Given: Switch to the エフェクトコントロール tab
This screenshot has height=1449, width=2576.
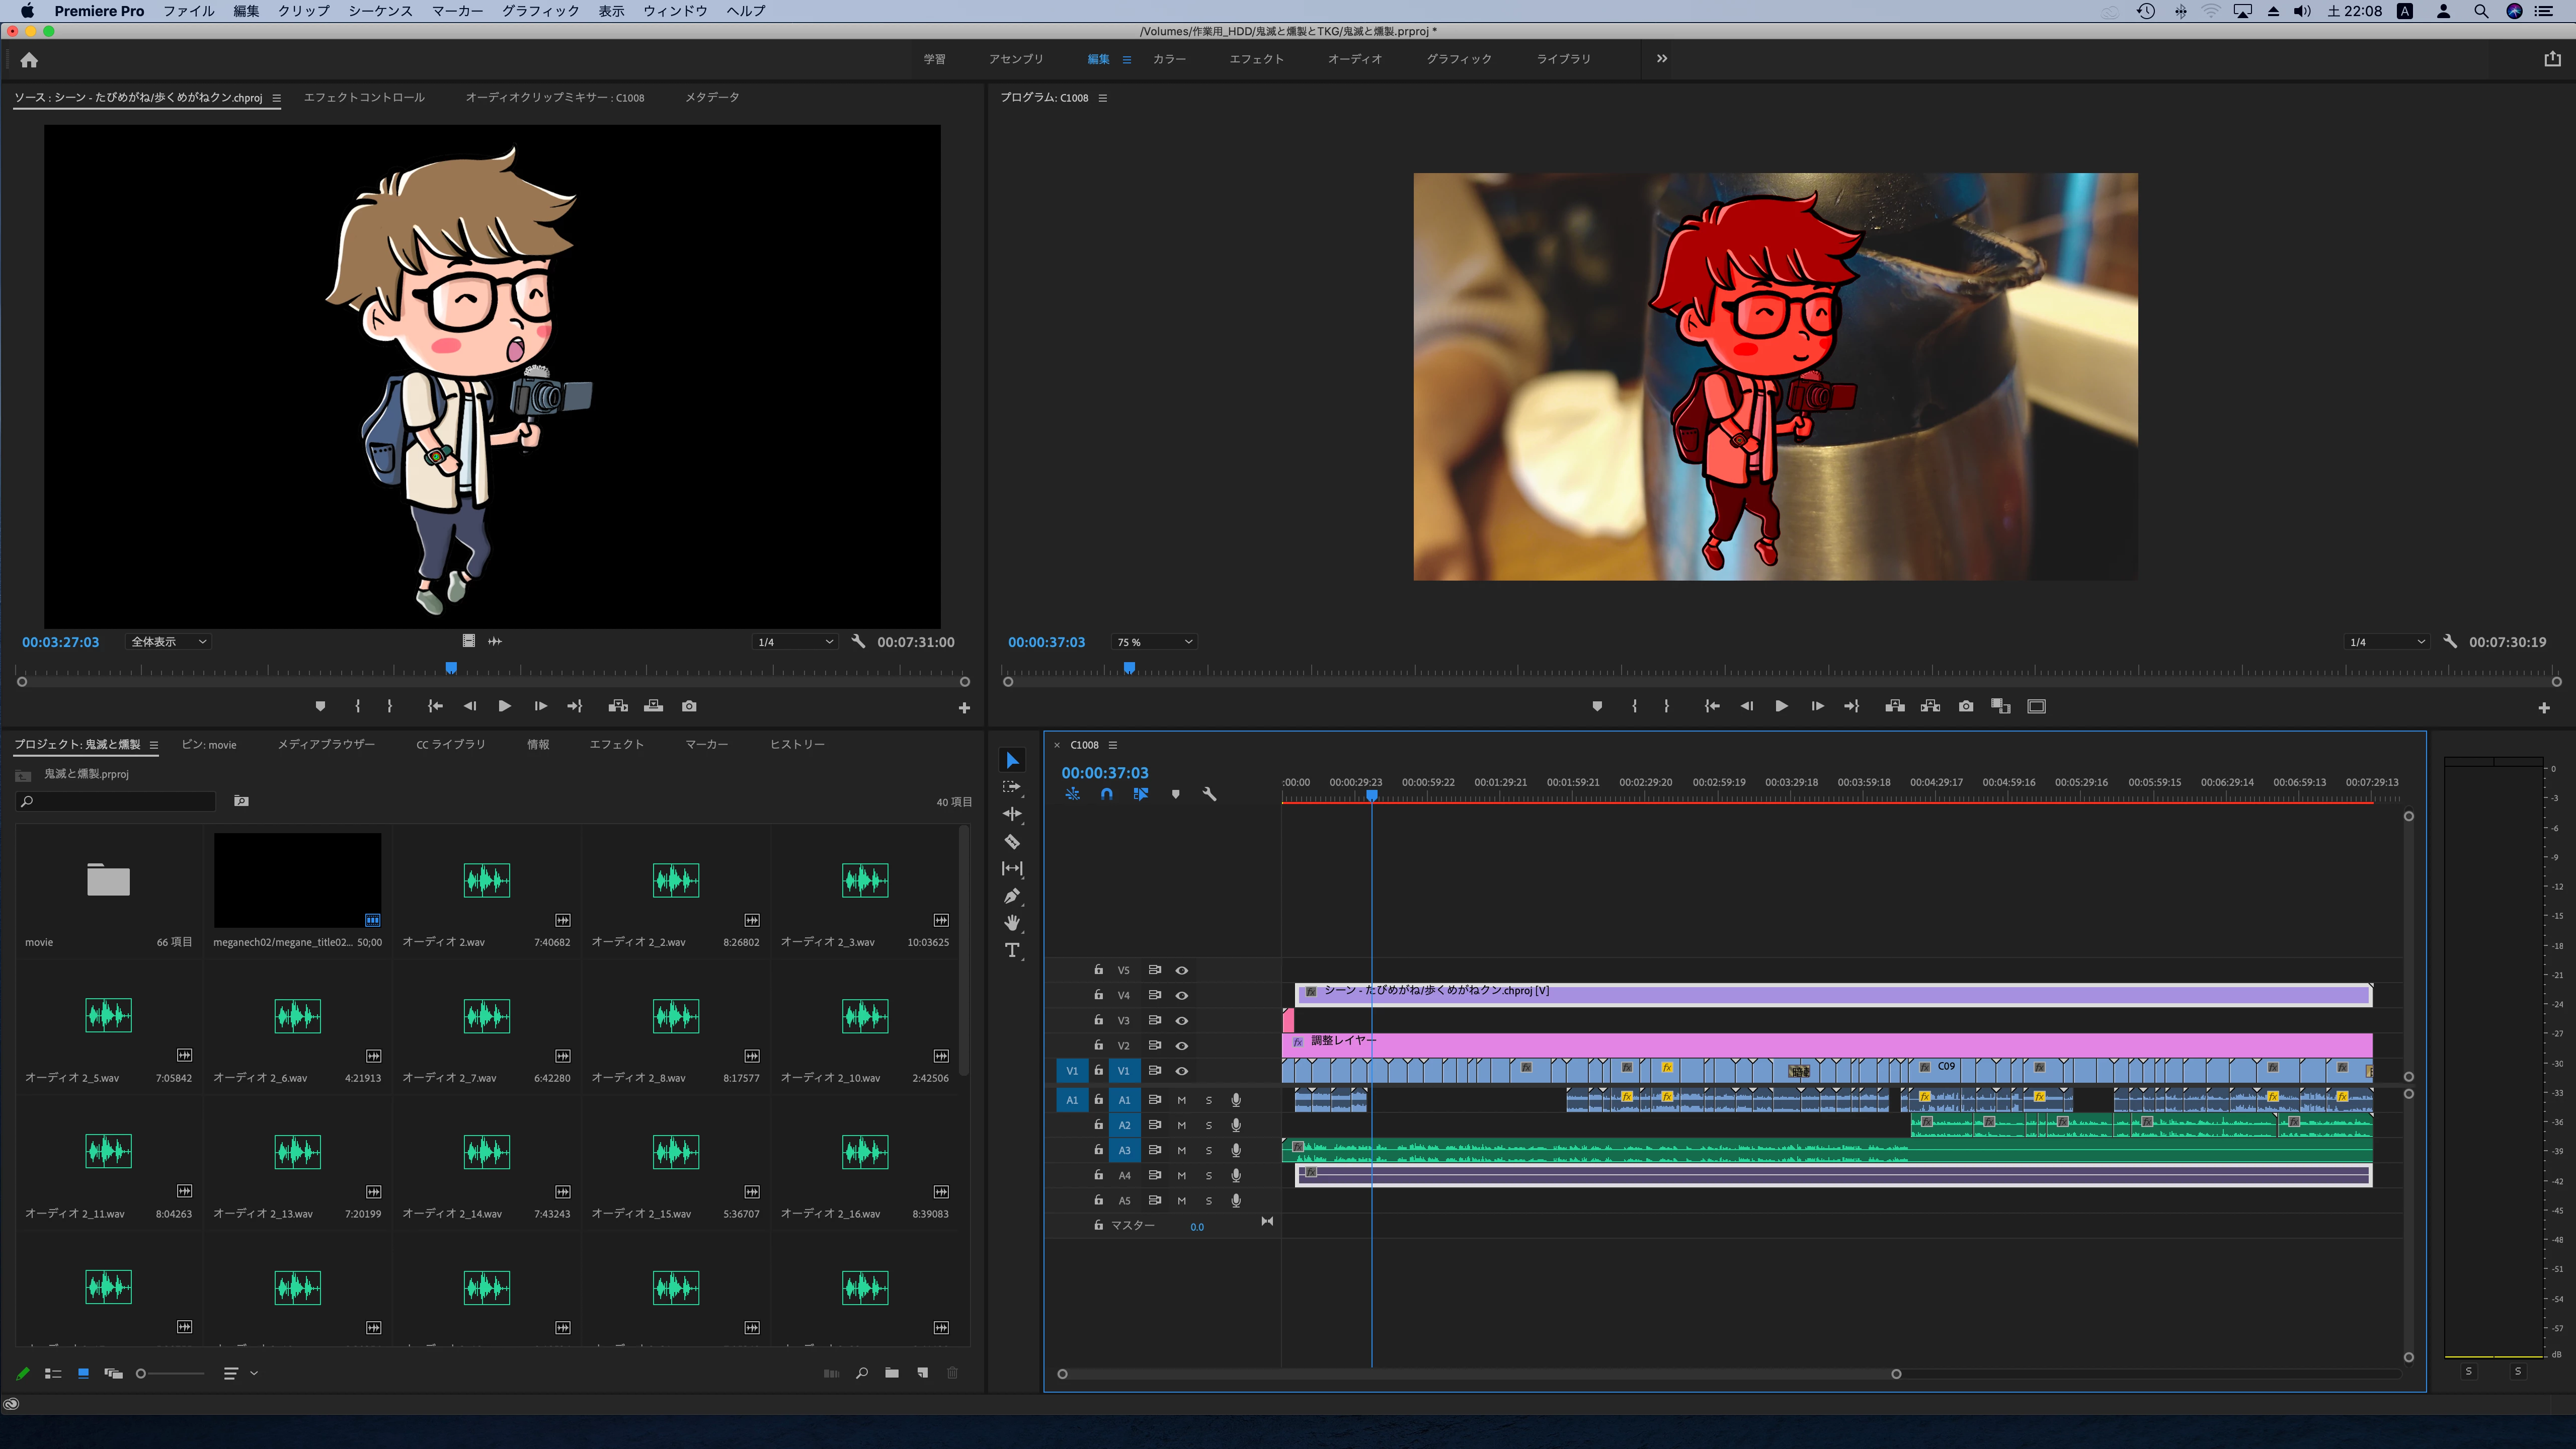Looking at the screenshot, I should tap(364, 97).
